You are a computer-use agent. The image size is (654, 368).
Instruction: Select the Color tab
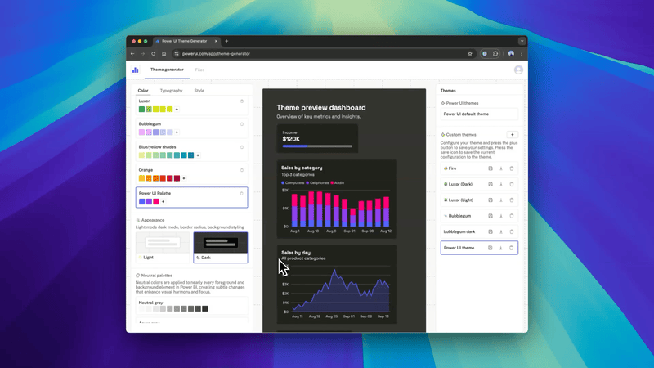143,91
